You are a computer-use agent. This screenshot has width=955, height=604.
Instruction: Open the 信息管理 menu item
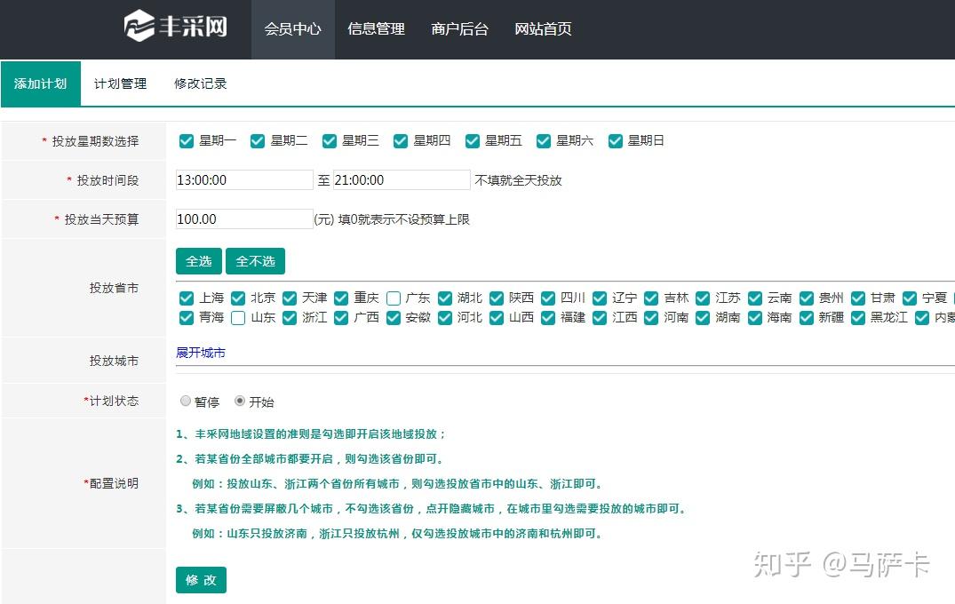[376, 29]
